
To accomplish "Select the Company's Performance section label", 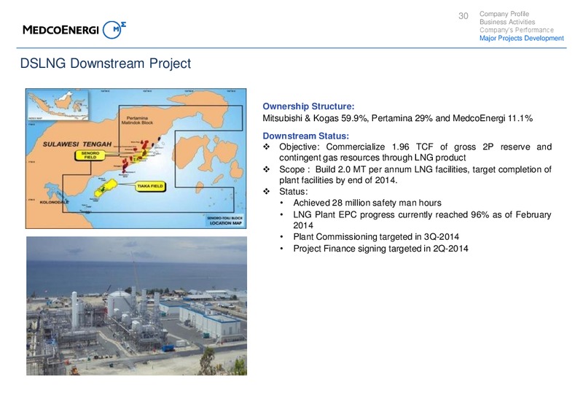I will coord(517,30).
